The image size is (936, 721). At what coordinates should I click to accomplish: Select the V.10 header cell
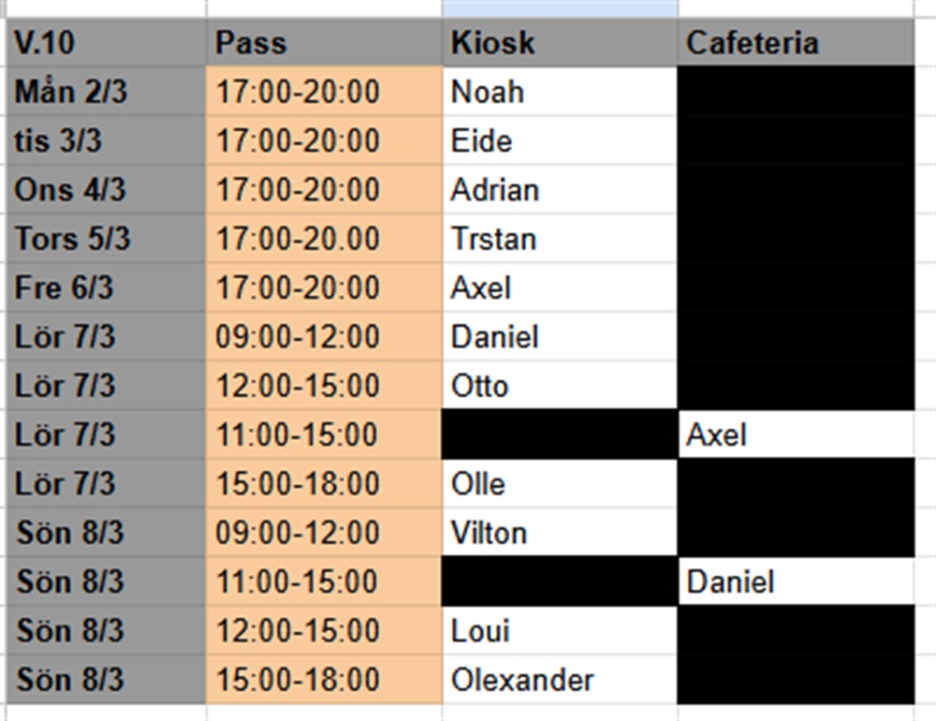coord(105,43)
